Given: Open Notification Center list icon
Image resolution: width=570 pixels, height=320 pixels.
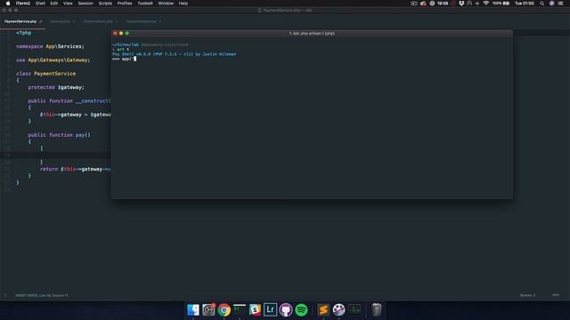Looking at the screenshot, I should coord(560,4).
